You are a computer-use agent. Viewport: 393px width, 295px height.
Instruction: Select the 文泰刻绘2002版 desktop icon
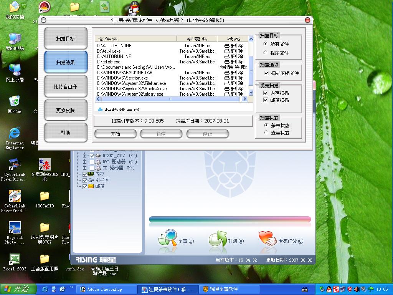click(x=45, y=169)
